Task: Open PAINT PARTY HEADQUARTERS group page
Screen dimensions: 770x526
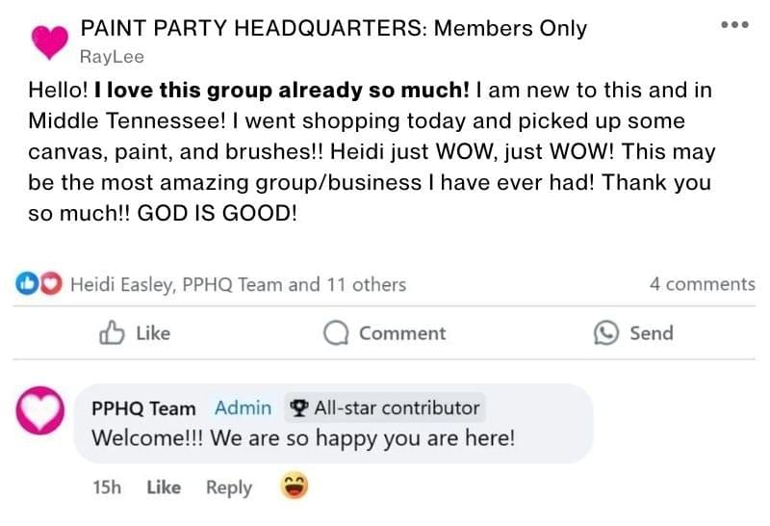Action: [x=333, y=28]
